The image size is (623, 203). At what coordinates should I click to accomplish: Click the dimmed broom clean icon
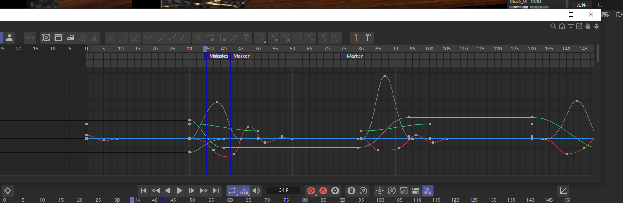coord(94,37)
